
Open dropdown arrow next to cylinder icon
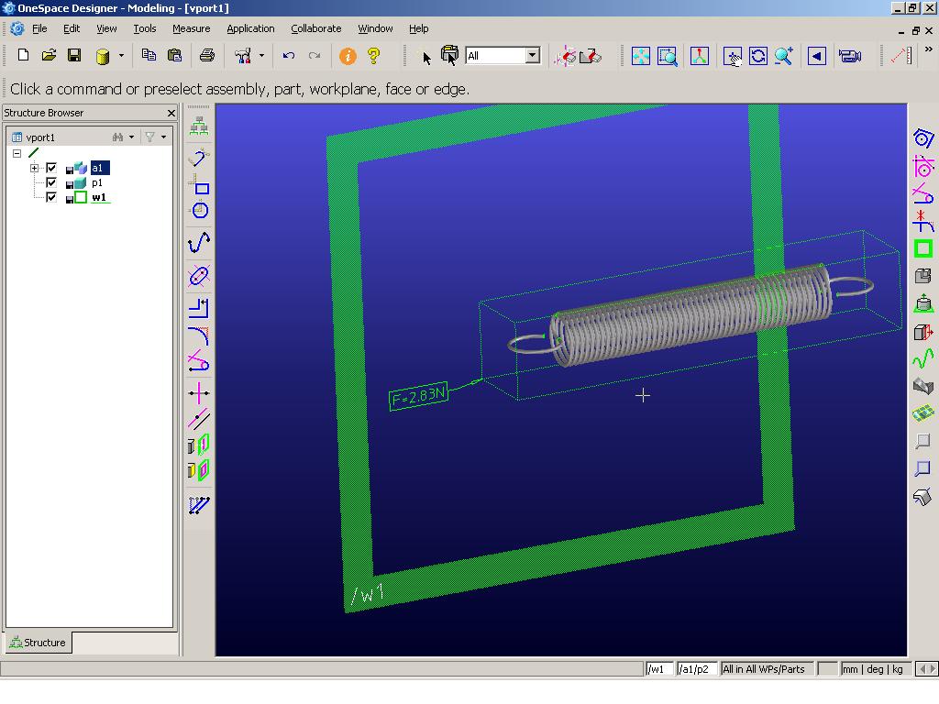(121, 56)
